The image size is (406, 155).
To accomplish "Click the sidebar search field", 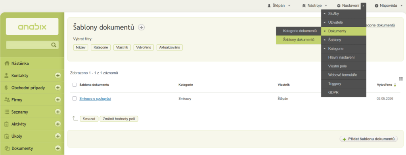I will pos(32,45).
